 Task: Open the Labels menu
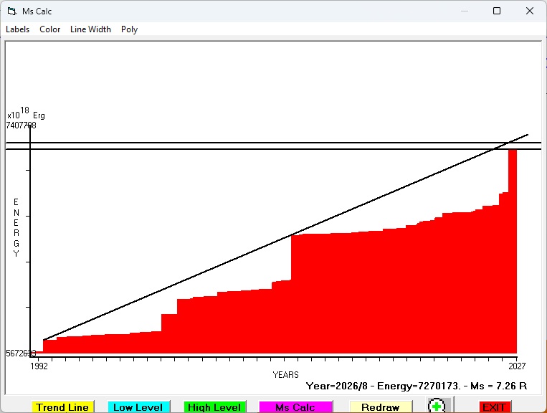click(x=17, y=29)
